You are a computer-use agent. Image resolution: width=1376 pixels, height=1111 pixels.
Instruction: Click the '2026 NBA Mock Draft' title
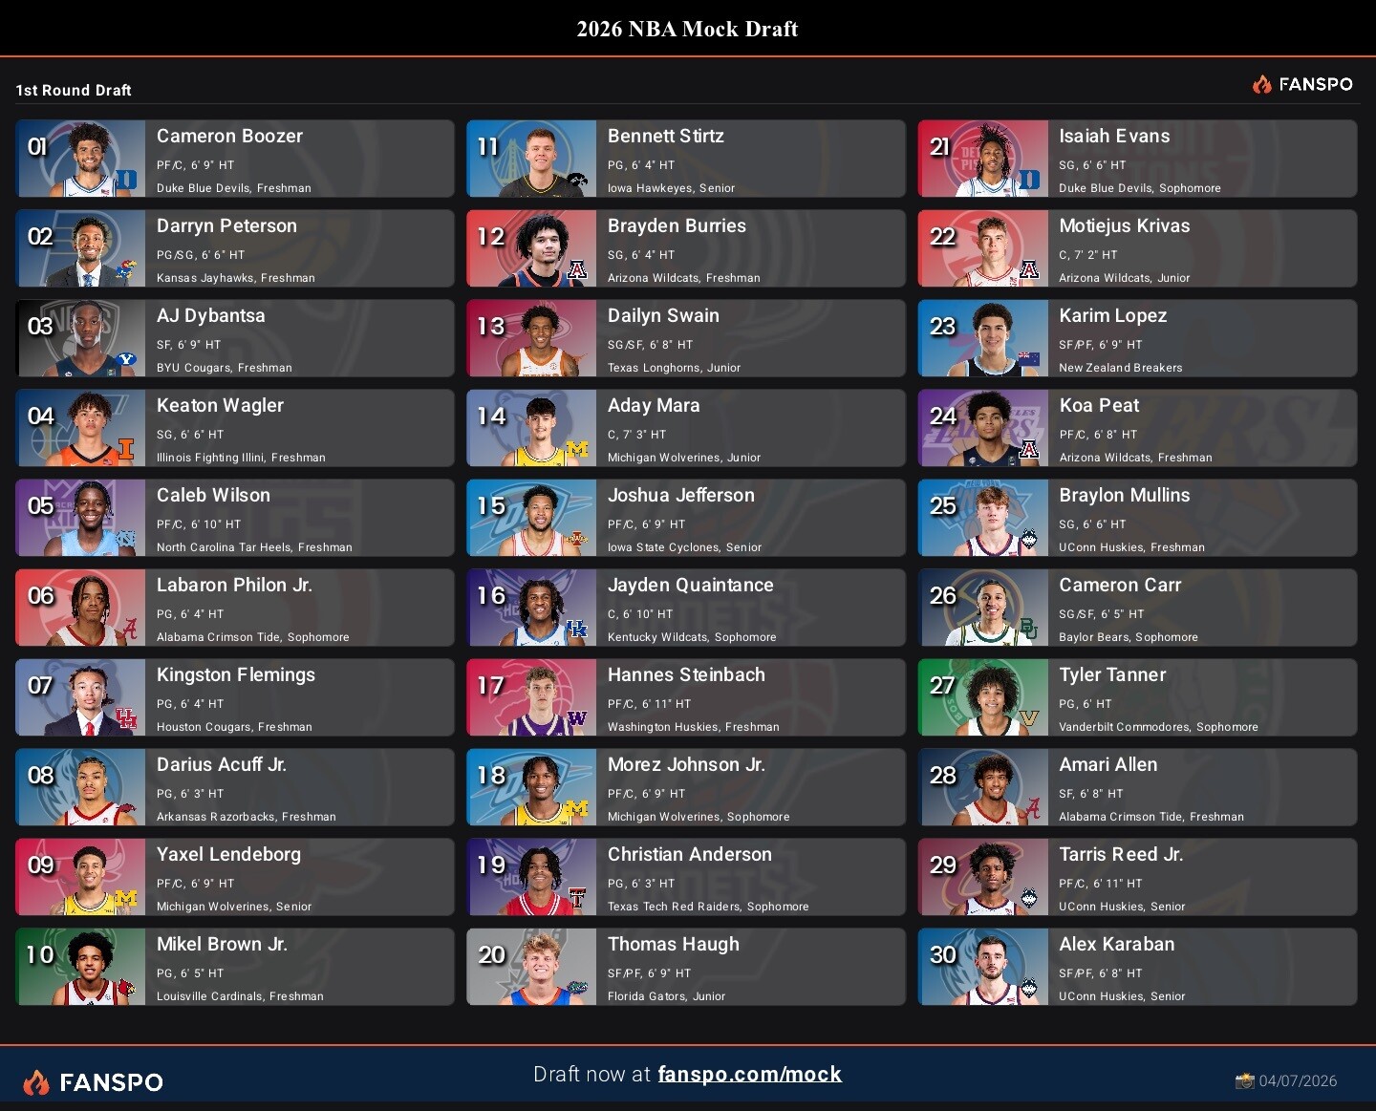(x=688, y=29)
